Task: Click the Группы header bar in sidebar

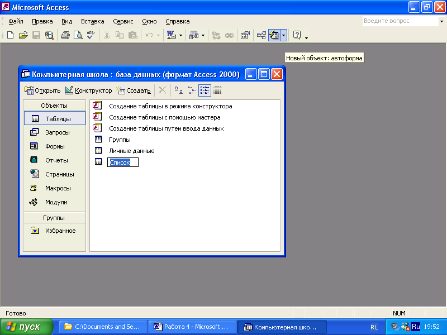Action: [x=54, y=218]
